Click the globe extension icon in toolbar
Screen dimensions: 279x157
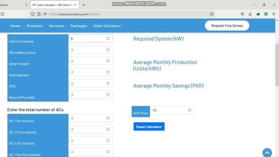[x=258, y=14]
